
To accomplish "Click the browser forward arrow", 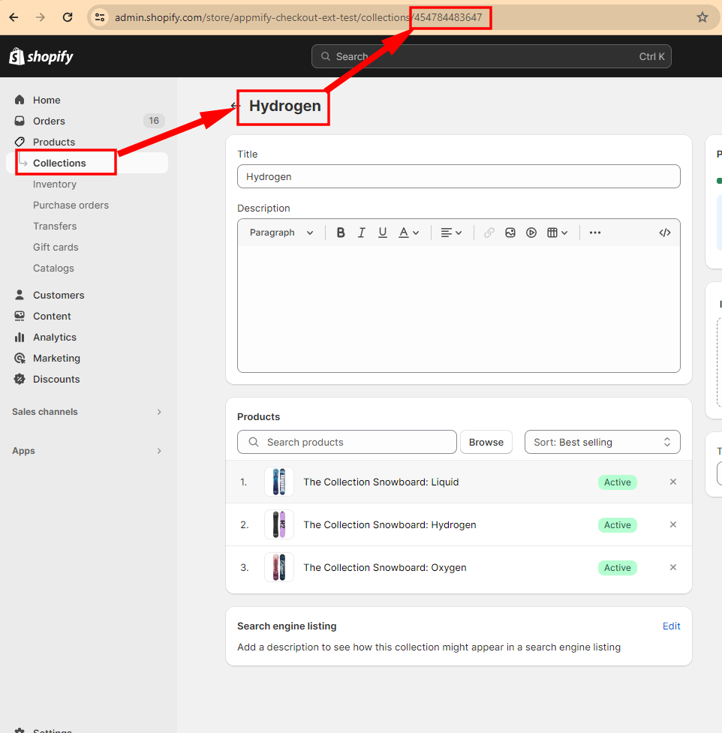I will pos(41,17).
